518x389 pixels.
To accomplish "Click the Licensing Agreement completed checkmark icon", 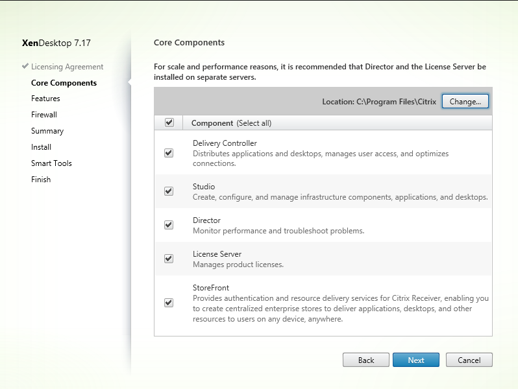I will click(25, 66).
